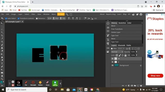Select the Rectangle shape tool
The width and height of the screenshot is (165, 92).
click(x=2, y=73)
